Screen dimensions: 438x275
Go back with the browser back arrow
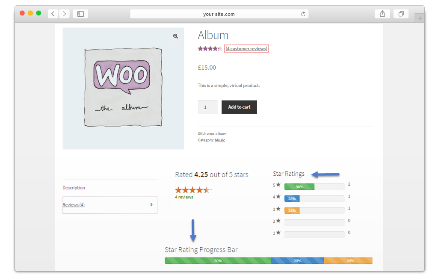[53, 14]
